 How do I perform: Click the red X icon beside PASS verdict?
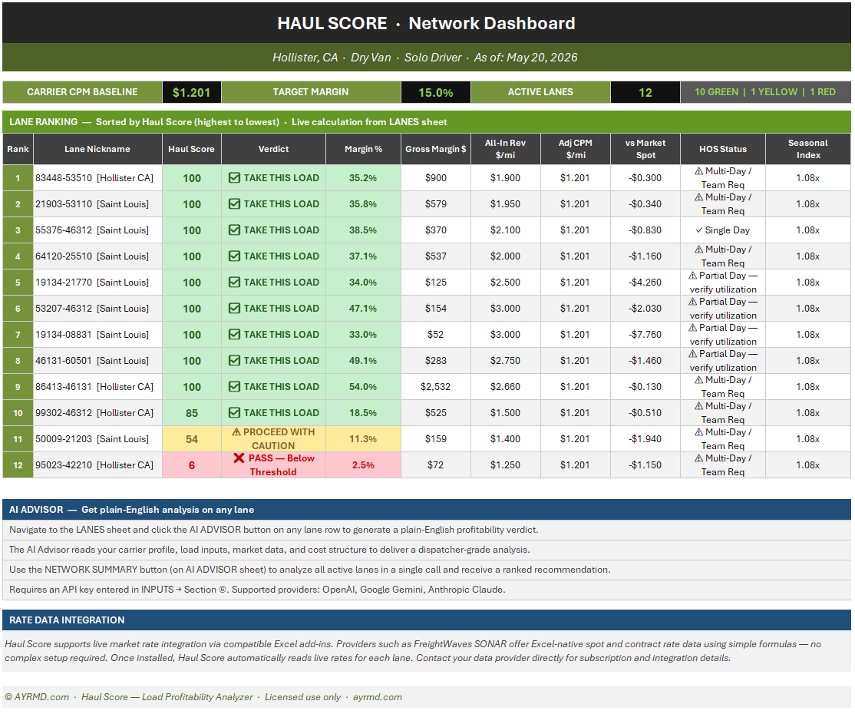(x=239, y=458)
